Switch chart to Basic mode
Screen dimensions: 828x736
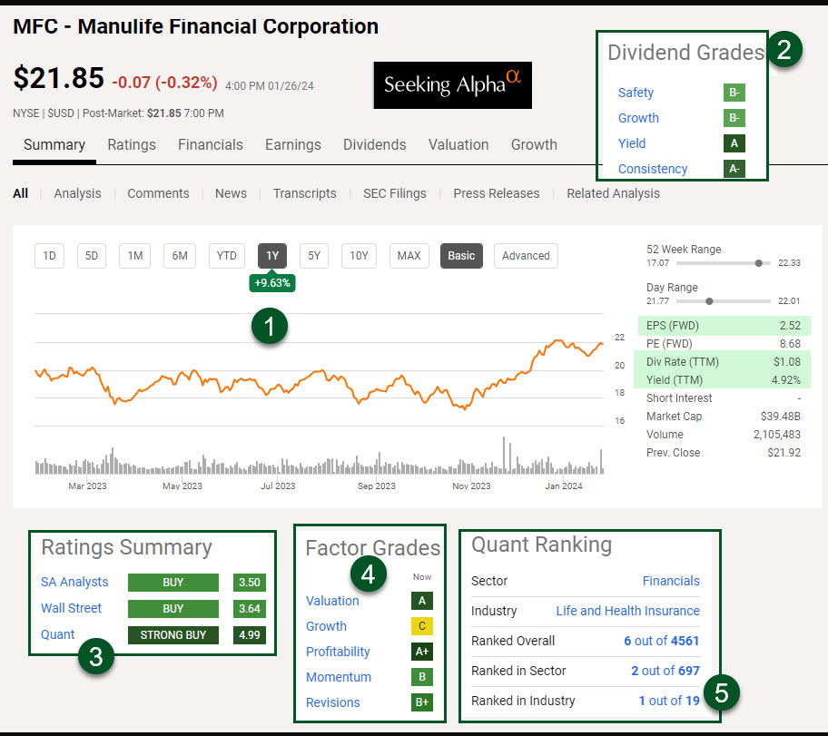pos(461,256)
